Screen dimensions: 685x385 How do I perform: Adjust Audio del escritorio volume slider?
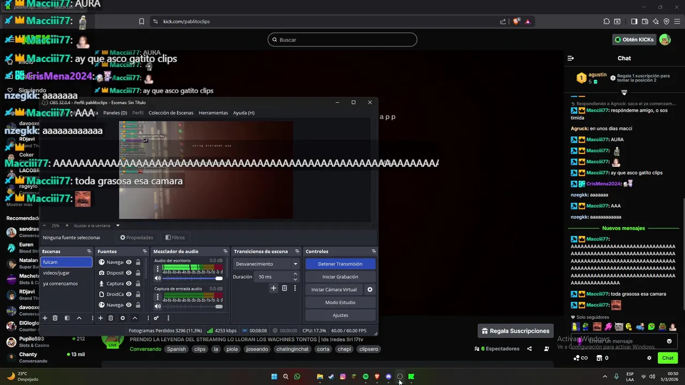pyautogui.click(x=193, y=278)
